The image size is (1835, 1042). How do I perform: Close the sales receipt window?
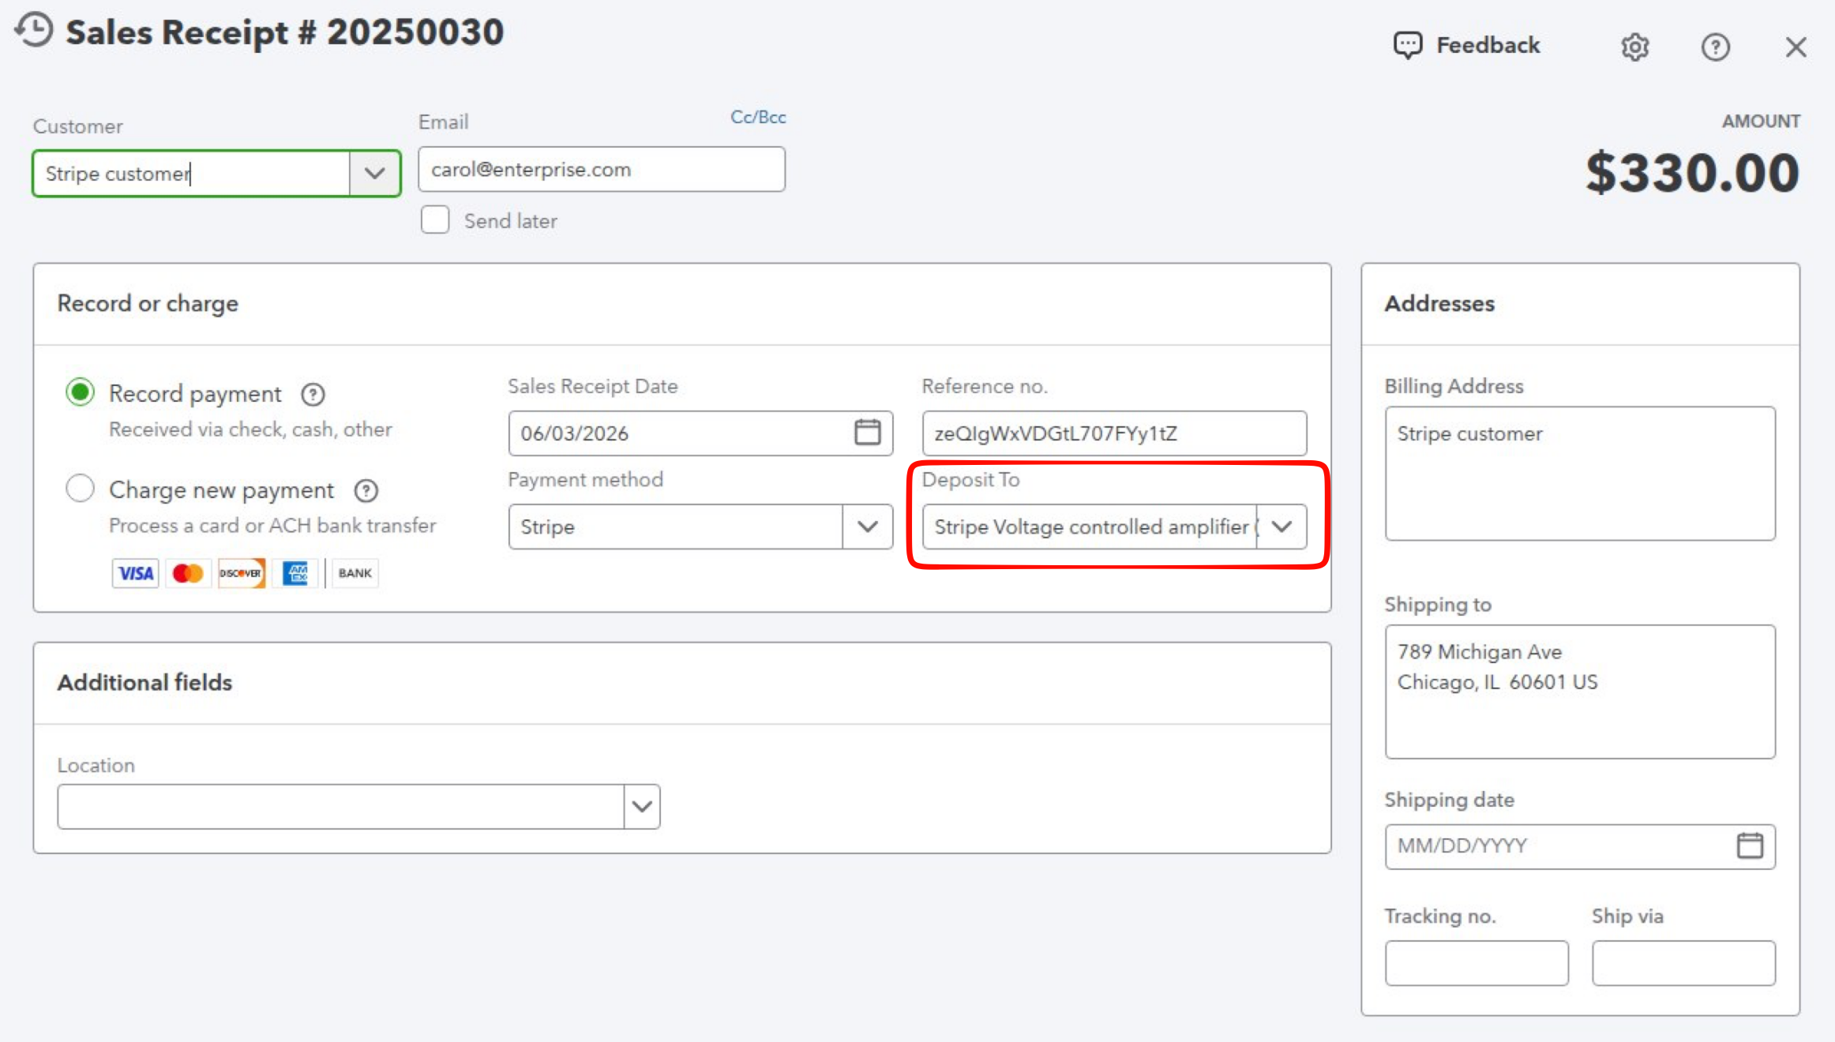point(1796,47)
